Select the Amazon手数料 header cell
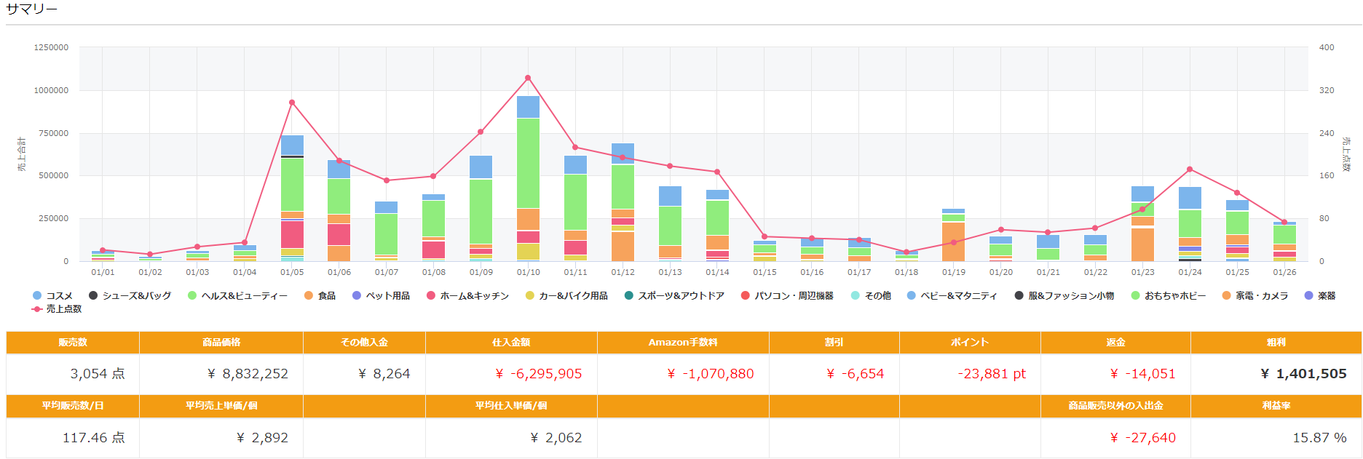The width and height of the screenshot is (1363, 459). (x=682, y=343)
